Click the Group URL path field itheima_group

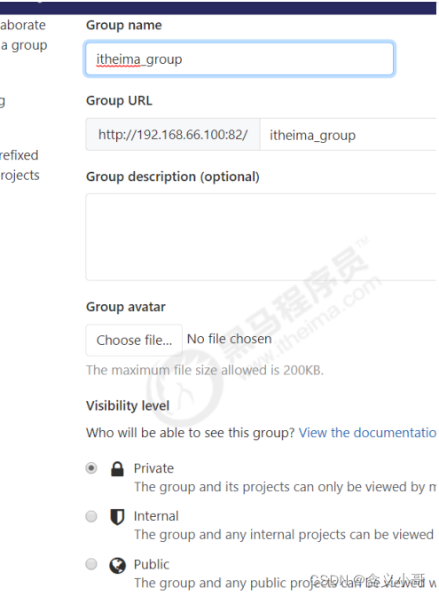[349, 135]
